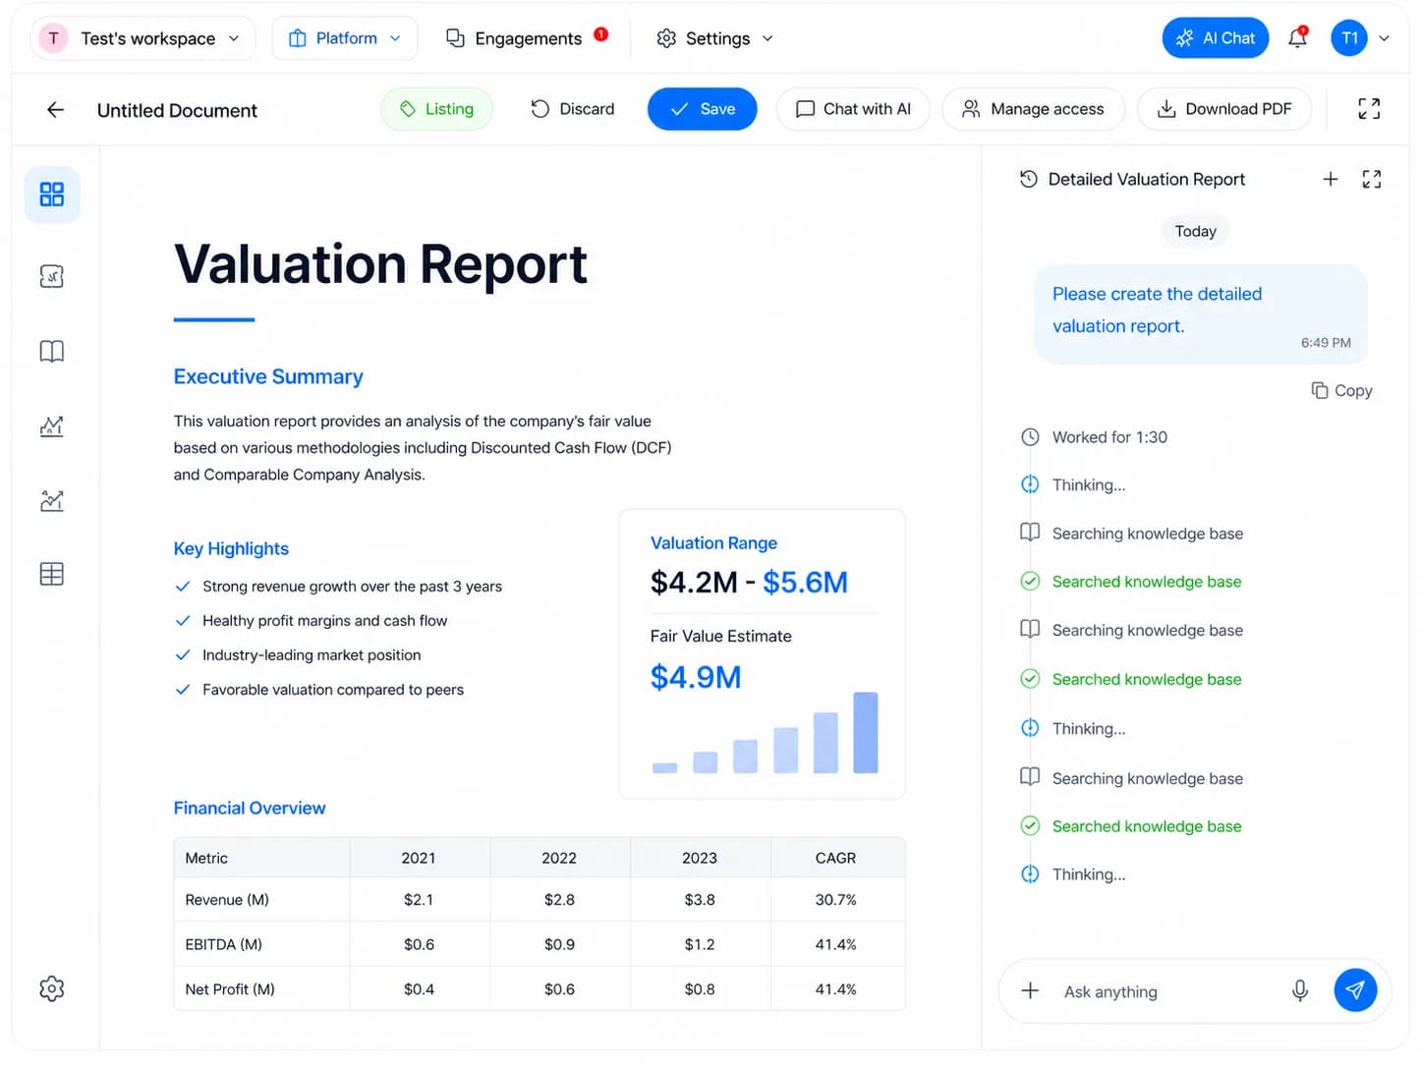Expand the Platform dropdown menu
The width and height of the screenshot is (1421, 1068).
tap(345, 38)
